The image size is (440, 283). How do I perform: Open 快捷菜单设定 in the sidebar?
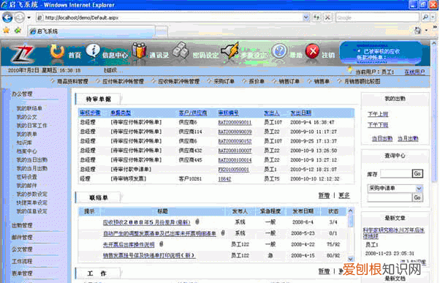(31, 203)
